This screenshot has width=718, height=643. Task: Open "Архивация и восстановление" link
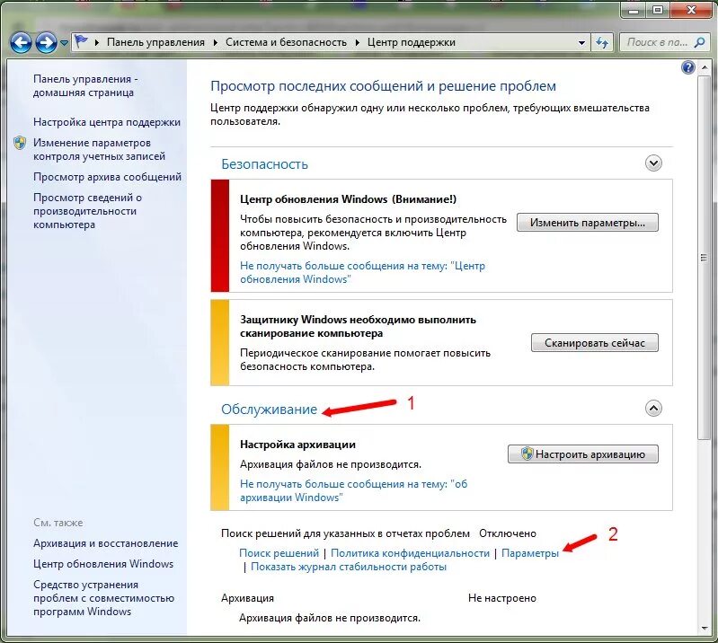point(105,543)
